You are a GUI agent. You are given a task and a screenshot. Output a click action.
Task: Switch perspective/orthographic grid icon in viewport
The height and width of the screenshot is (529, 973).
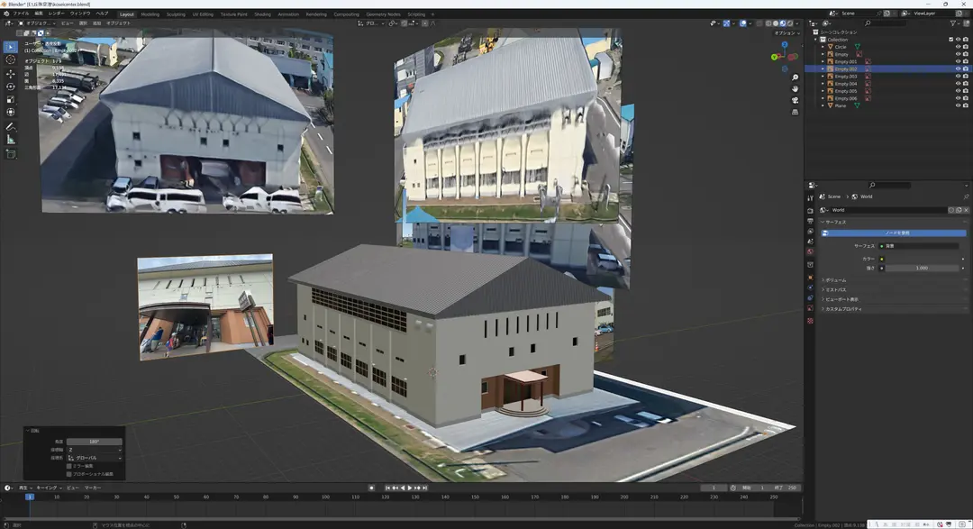(x=795, y=112)
